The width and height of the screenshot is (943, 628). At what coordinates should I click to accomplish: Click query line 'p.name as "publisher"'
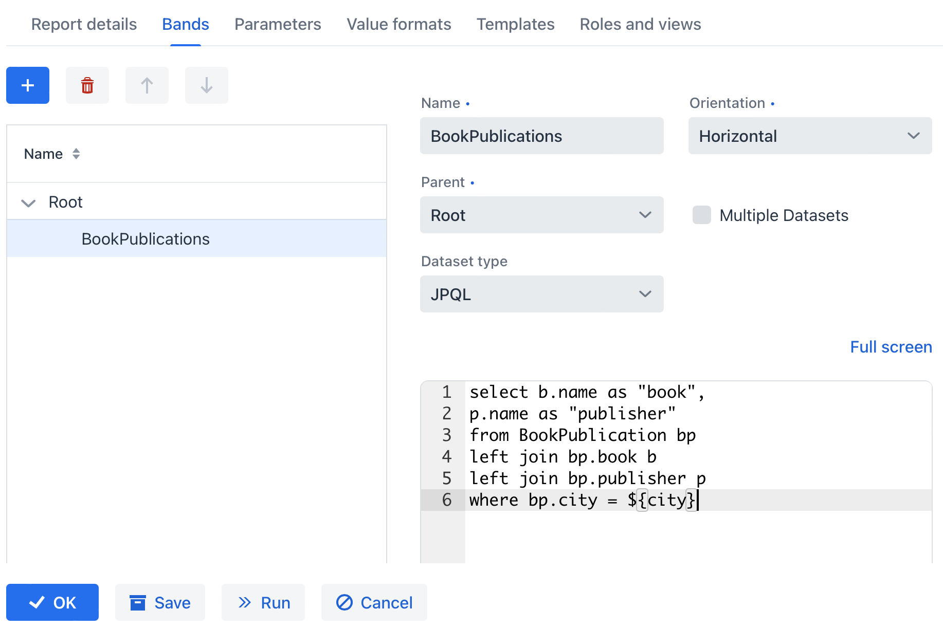click(572, 414)
